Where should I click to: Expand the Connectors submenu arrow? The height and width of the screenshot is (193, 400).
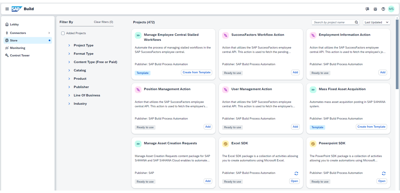point(49,33)
